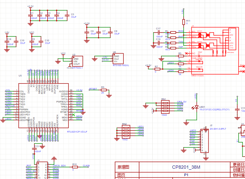Click the 'RTSET' net label beside R9
Screen dimensions: 245x179
93,89
